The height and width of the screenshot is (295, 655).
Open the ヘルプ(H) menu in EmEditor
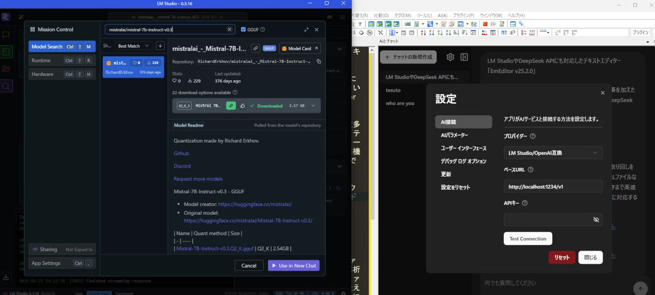[516, 15]
